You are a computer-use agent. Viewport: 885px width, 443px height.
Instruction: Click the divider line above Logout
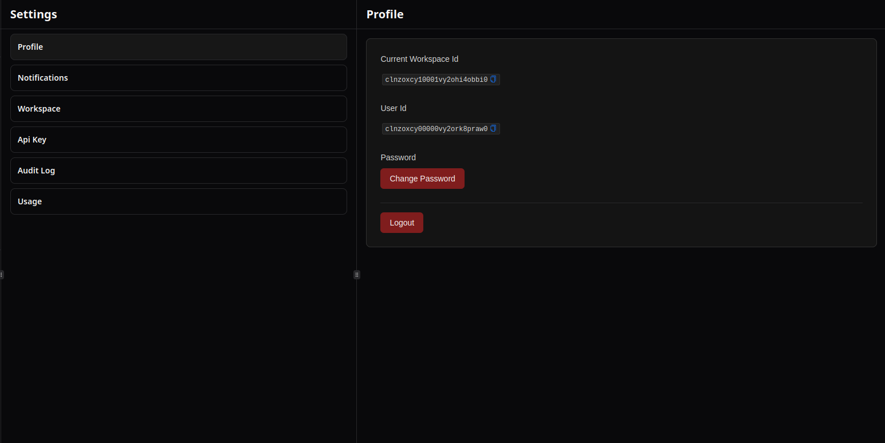click(622, 203)
